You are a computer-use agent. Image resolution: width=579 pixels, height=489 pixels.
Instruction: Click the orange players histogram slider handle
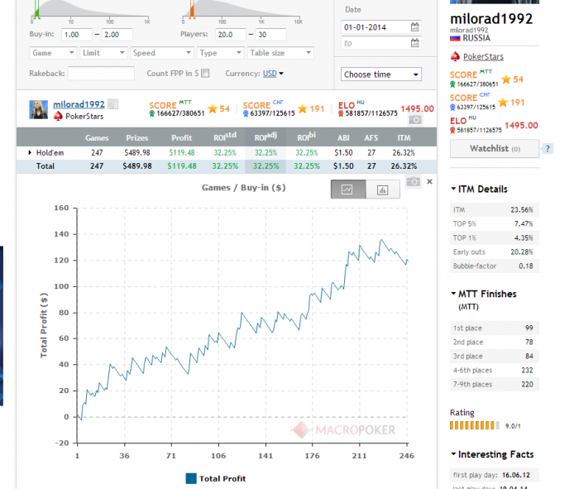point(192,10)
